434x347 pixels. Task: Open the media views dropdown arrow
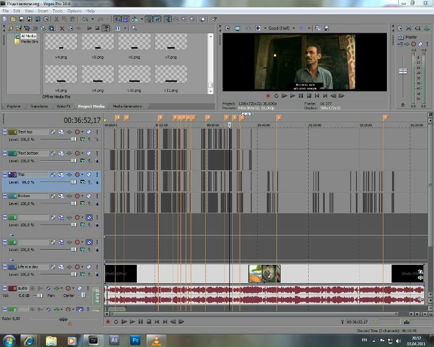pyautogui.click(x=125, y=28)
